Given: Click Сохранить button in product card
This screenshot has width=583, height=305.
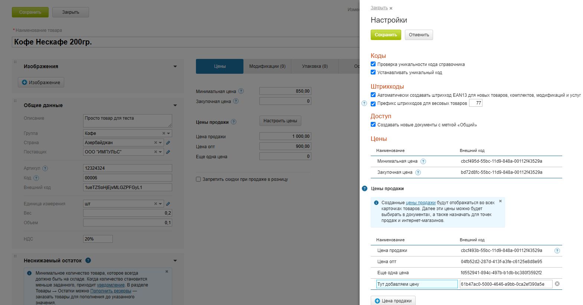Looking at the screenshot, I should [x=30, y=12].
